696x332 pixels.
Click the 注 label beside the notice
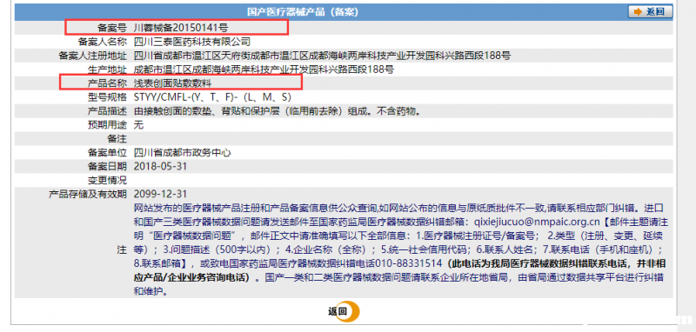point(122,249)
